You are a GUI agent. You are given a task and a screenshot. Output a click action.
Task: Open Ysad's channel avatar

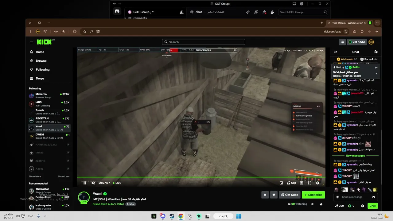tap(84, 197)
